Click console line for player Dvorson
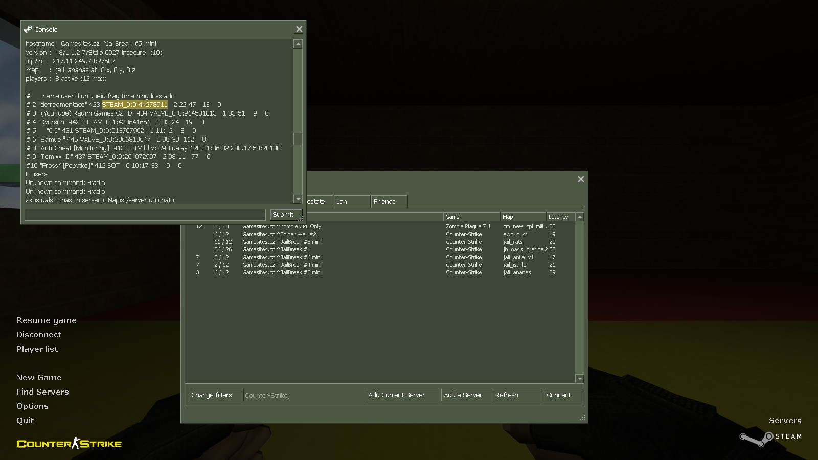The image size is (818, 460). coord(115,122)
